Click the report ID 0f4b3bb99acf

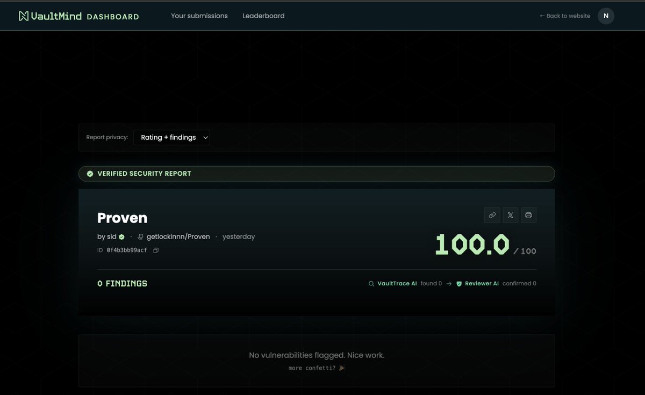point(127,250)
